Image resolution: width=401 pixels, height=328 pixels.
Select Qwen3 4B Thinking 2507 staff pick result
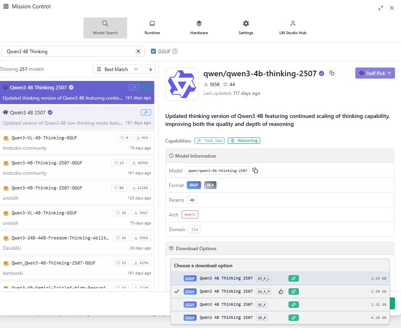(77, 93)
